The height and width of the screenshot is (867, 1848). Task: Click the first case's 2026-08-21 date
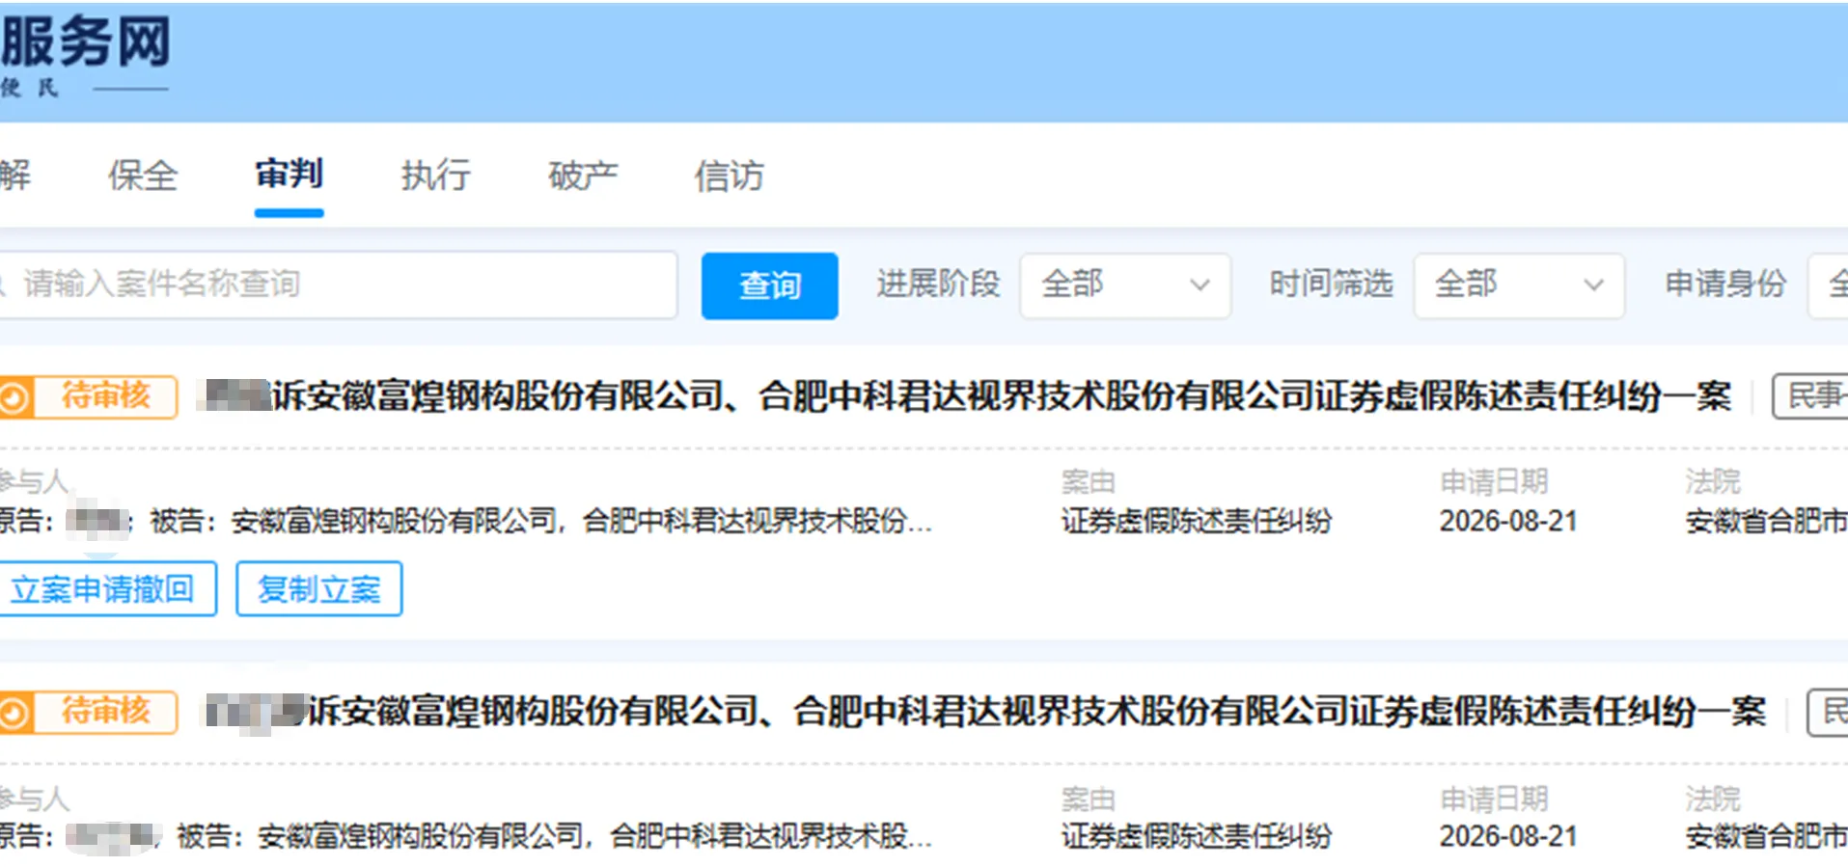(x=1508, y=522)
